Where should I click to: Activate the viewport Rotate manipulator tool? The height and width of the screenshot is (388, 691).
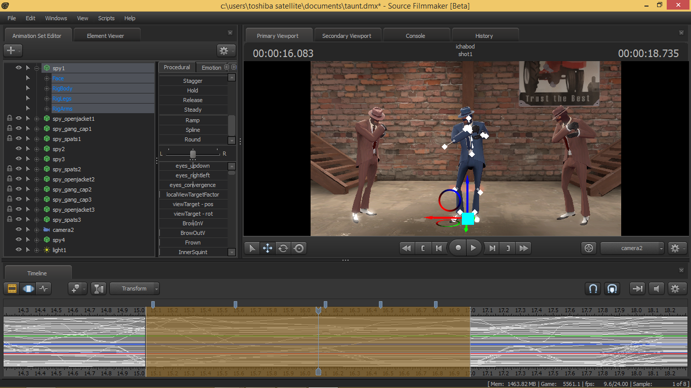pyautogui.click(x=283, y=248)
